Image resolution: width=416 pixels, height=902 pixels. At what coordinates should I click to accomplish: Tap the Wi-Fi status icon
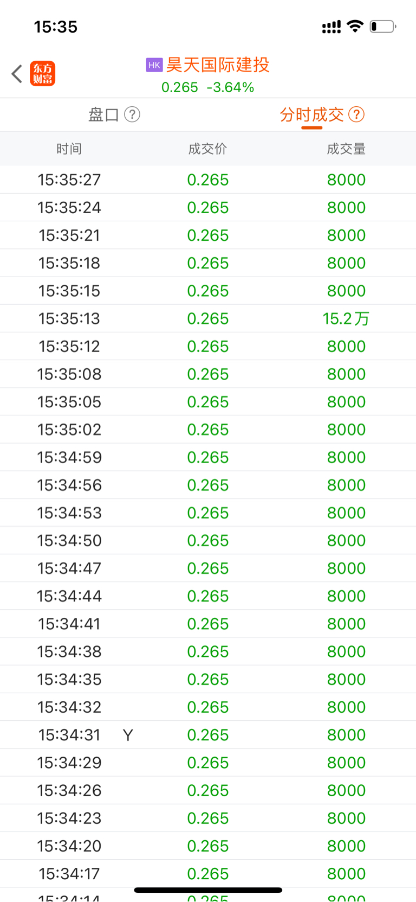pyautogui.click(x=355, y=26)
